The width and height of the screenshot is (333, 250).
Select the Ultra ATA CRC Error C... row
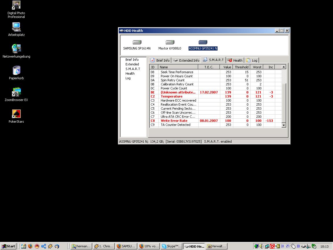(x=216, y=117)
